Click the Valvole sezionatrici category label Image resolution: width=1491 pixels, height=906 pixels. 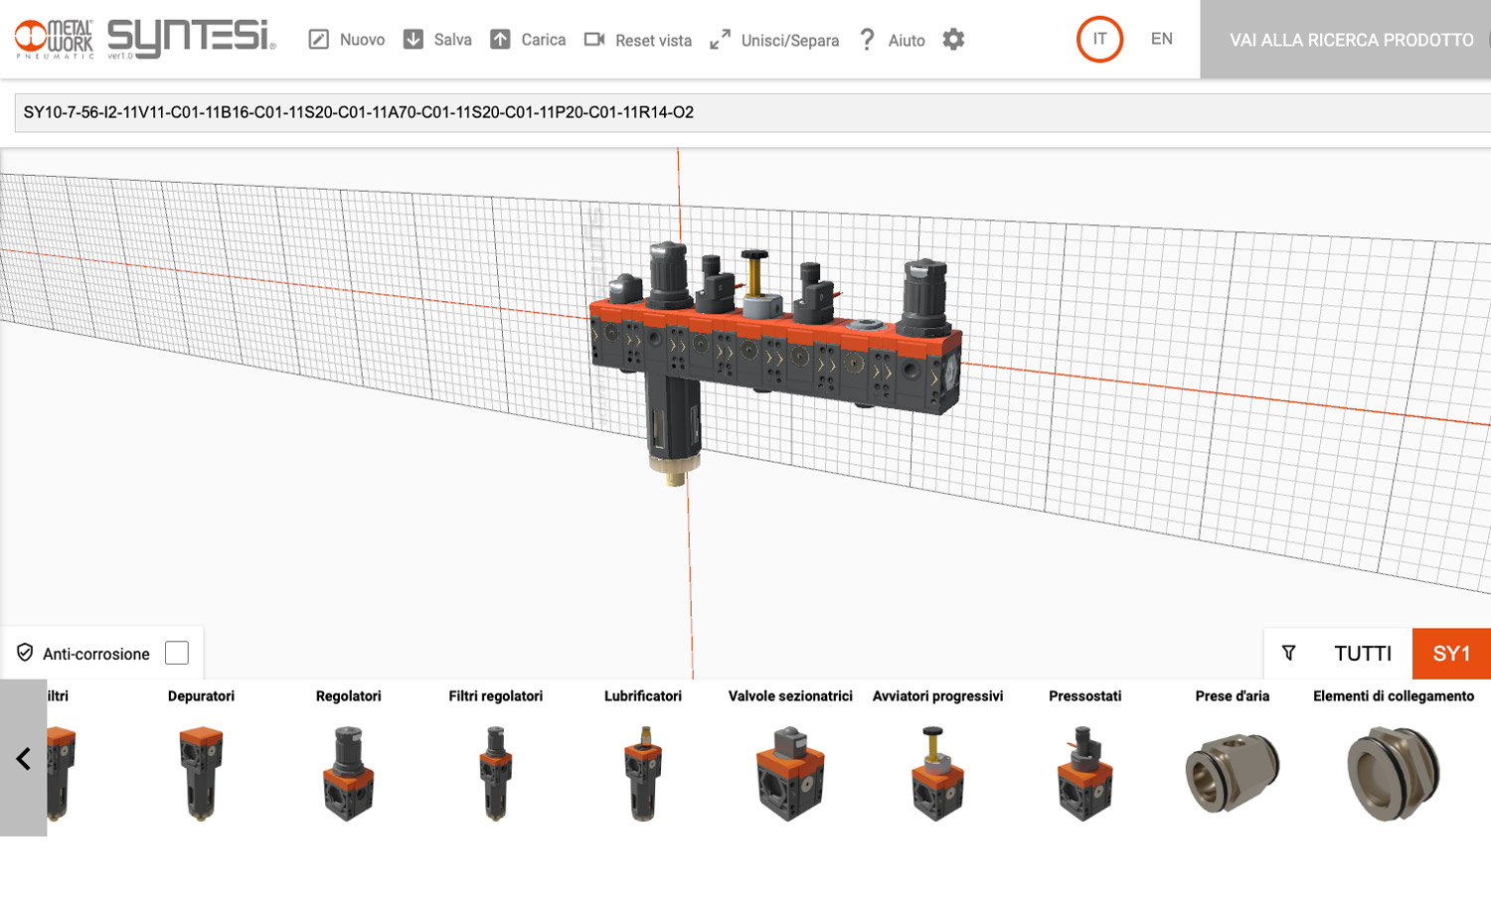coord(790,695)
